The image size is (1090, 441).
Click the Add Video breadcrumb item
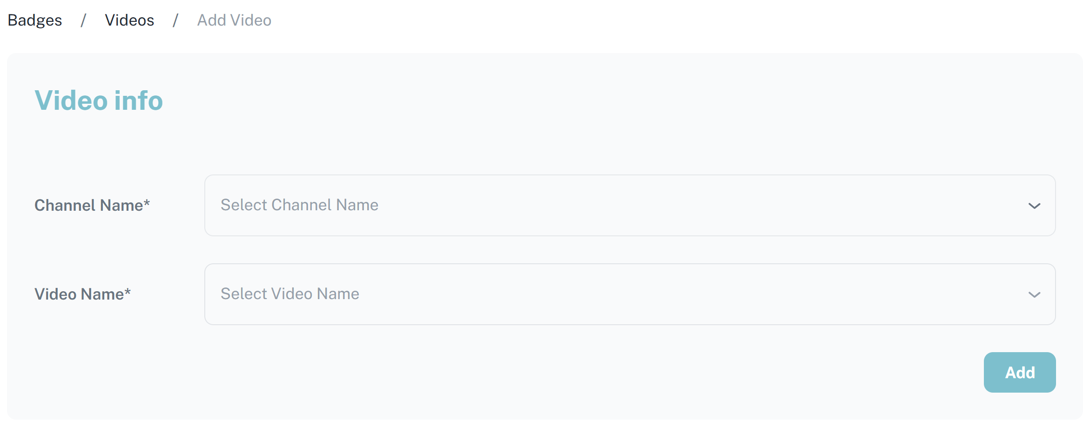[x=234, y=20]
